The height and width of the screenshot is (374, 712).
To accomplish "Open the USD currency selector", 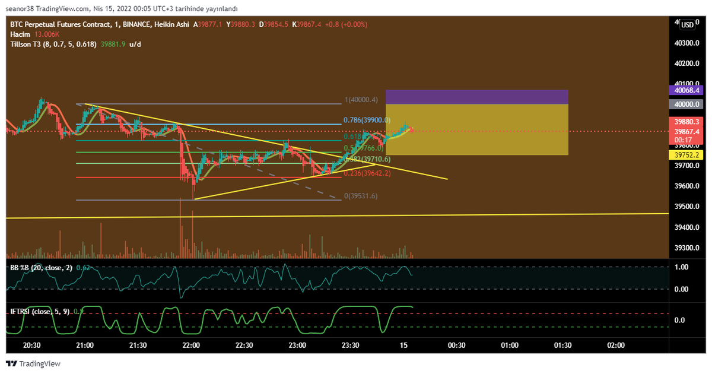I will (x=687, y=25).
